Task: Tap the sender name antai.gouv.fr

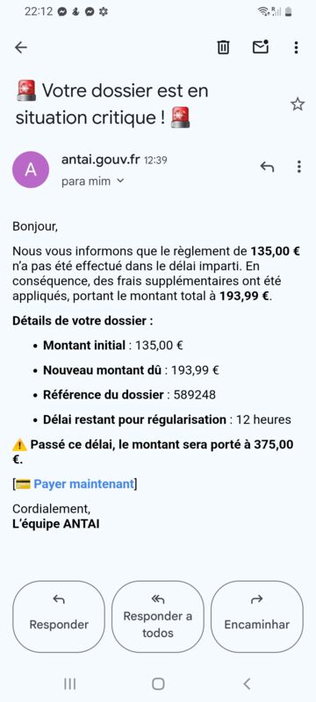Action: coord(101,159)
